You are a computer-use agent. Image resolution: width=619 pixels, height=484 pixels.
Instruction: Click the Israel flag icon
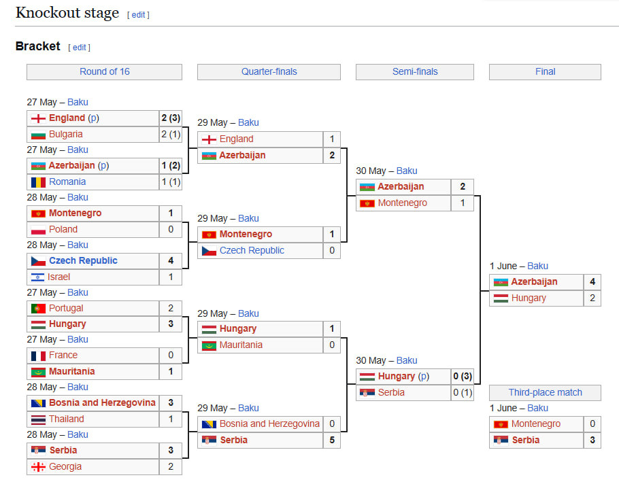[38, 277]
